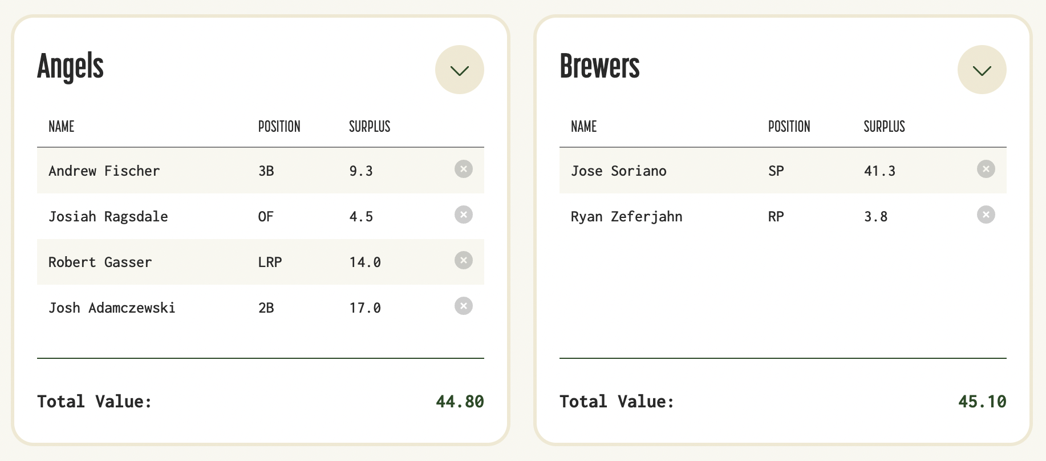Click the Brewers total value 45.10

[982, 402]
